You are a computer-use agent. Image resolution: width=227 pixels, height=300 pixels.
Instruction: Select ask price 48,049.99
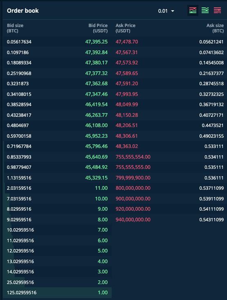(x=127, y=105)
